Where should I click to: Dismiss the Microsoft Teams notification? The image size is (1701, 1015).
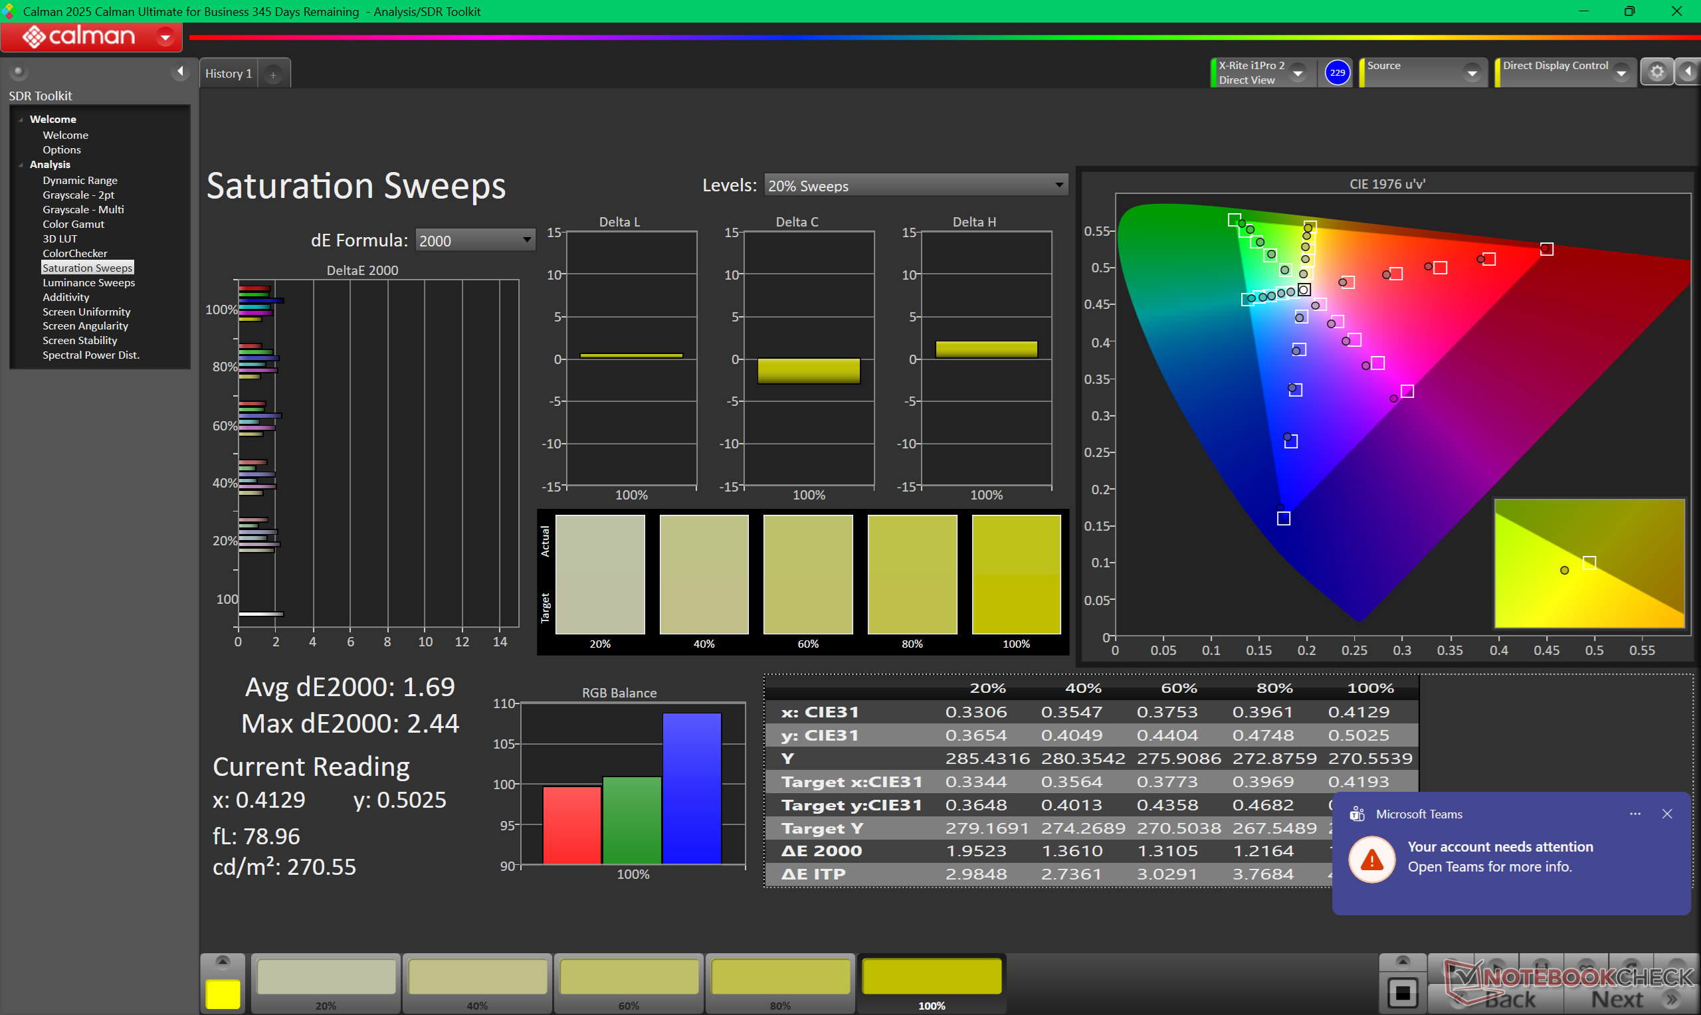pyautogui.click(x=1667, y=814)
